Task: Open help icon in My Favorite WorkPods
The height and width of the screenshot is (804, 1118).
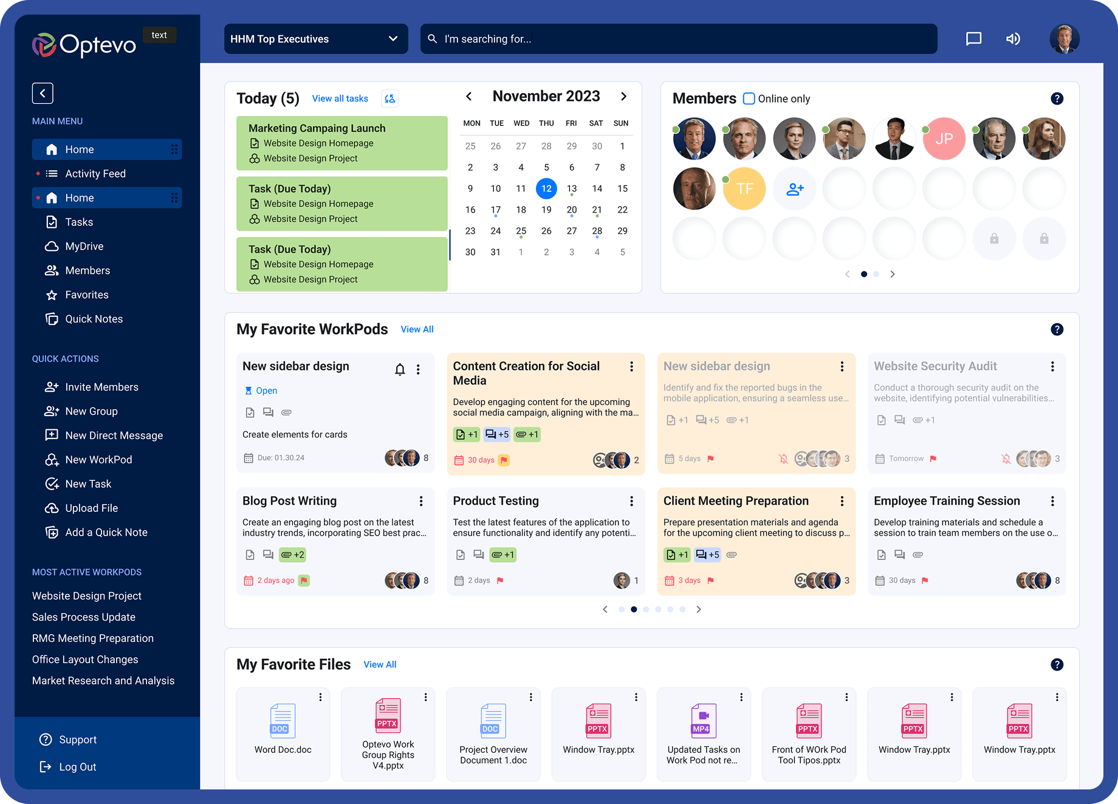Action: 1057,329
